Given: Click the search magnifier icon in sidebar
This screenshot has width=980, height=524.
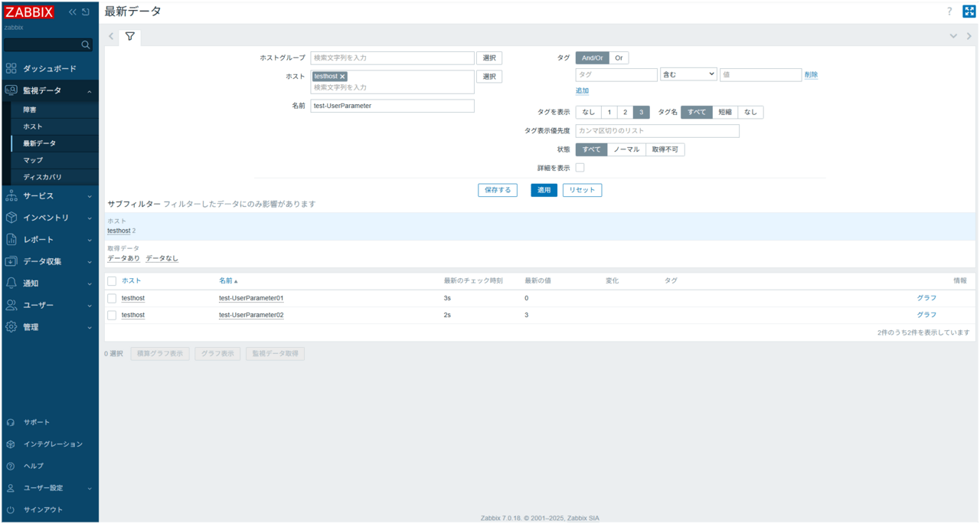Looking at the screenshot, I should click(85, 45).
